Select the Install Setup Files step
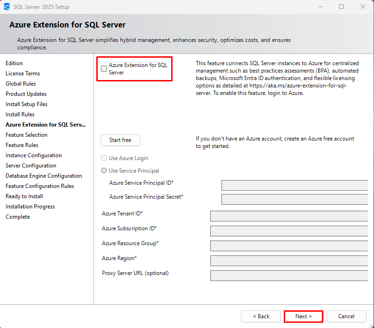 pyautogui.click(x=27, y=104)
